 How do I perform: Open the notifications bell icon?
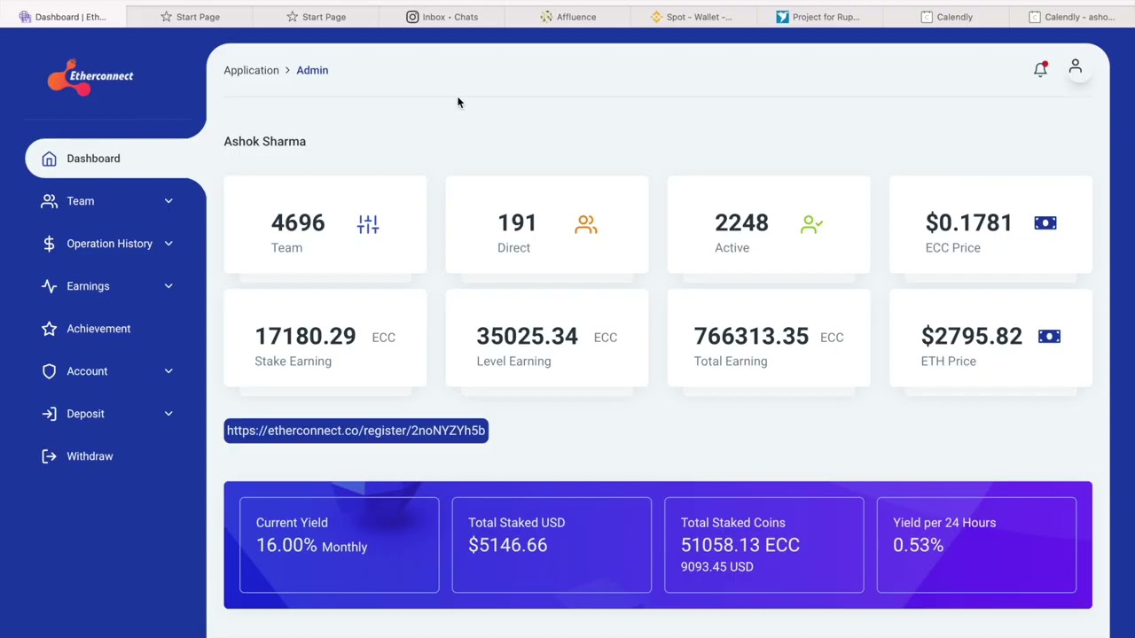[x=1040, y=69]
